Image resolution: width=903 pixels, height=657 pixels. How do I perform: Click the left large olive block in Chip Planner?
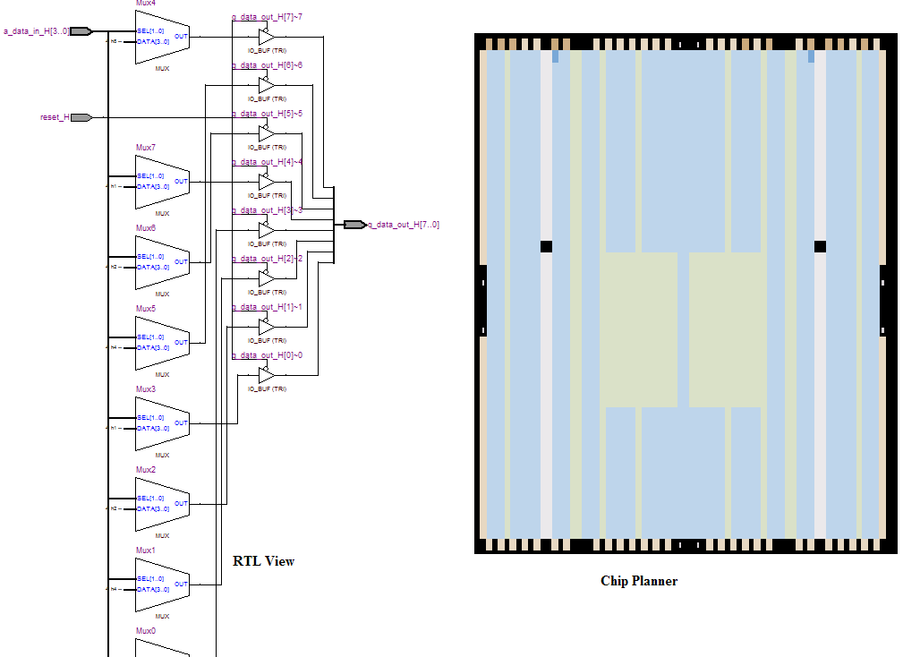(x=639, y=329)
